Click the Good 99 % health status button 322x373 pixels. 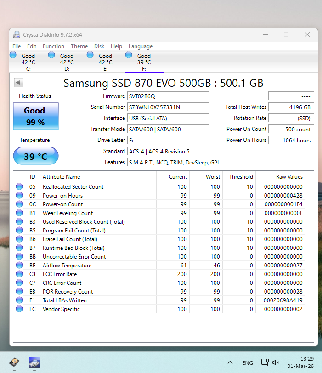(x=36, y=116)
